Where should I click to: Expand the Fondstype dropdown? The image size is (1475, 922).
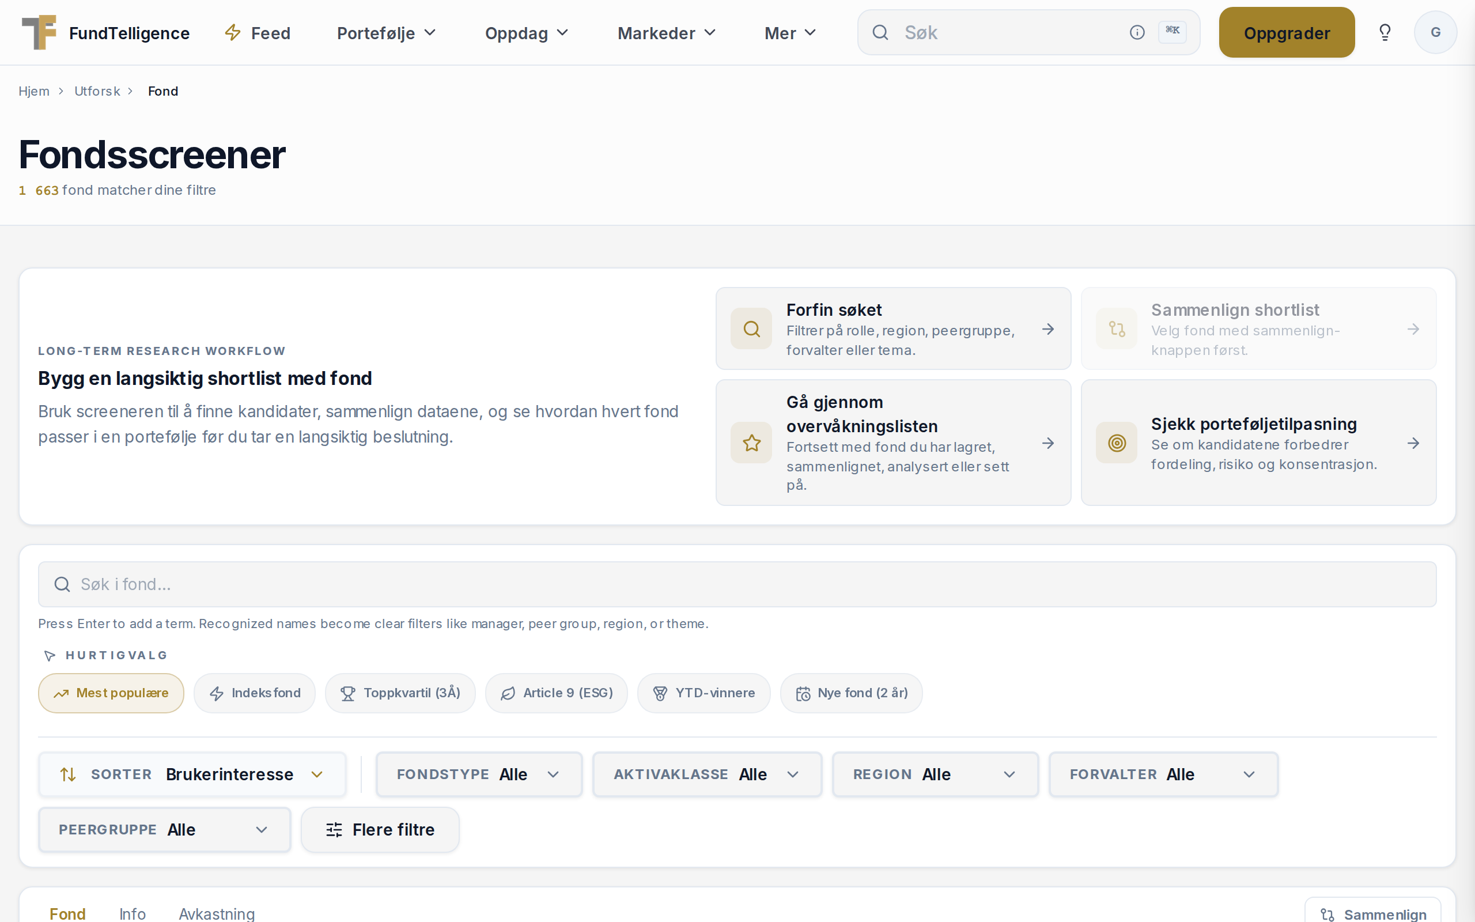click(479, 774)
